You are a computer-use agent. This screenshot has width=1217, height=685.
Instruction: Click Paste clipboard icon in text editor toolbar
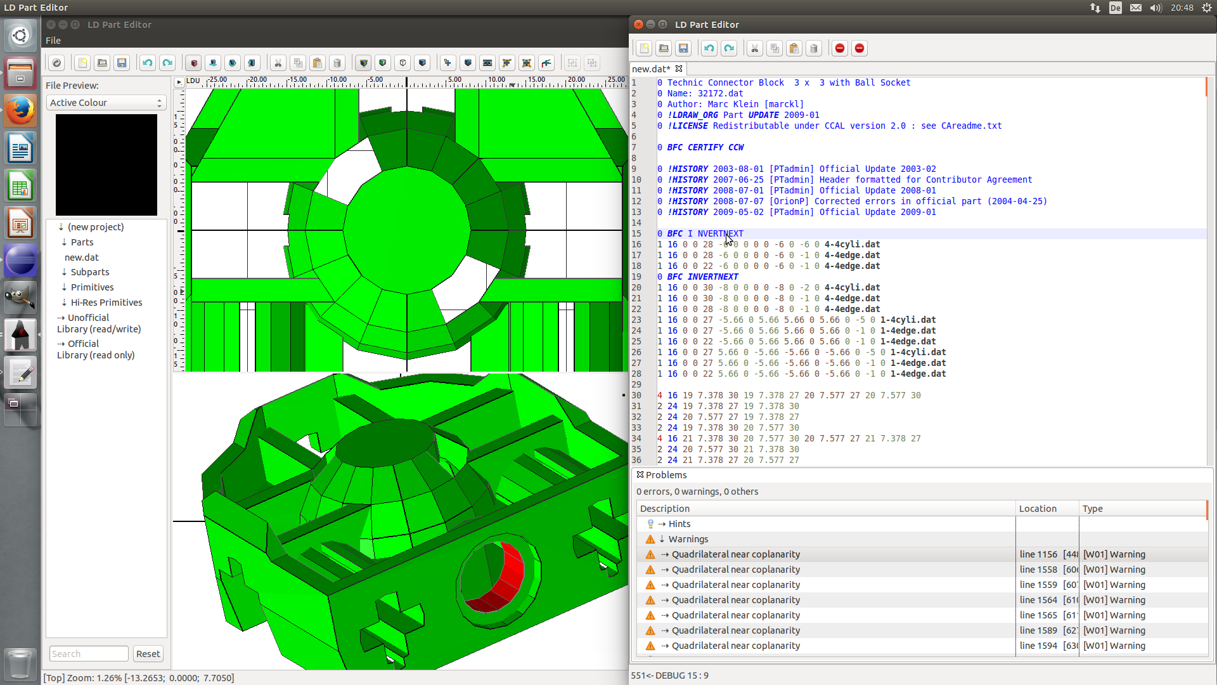(794, 48)
